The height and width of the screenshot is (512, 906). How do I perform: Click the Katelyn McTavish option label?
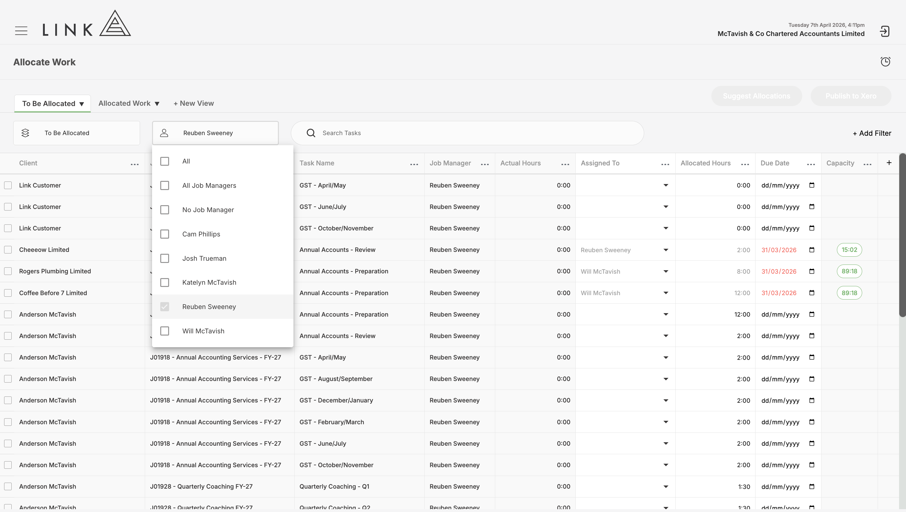[x=209, y=283]
